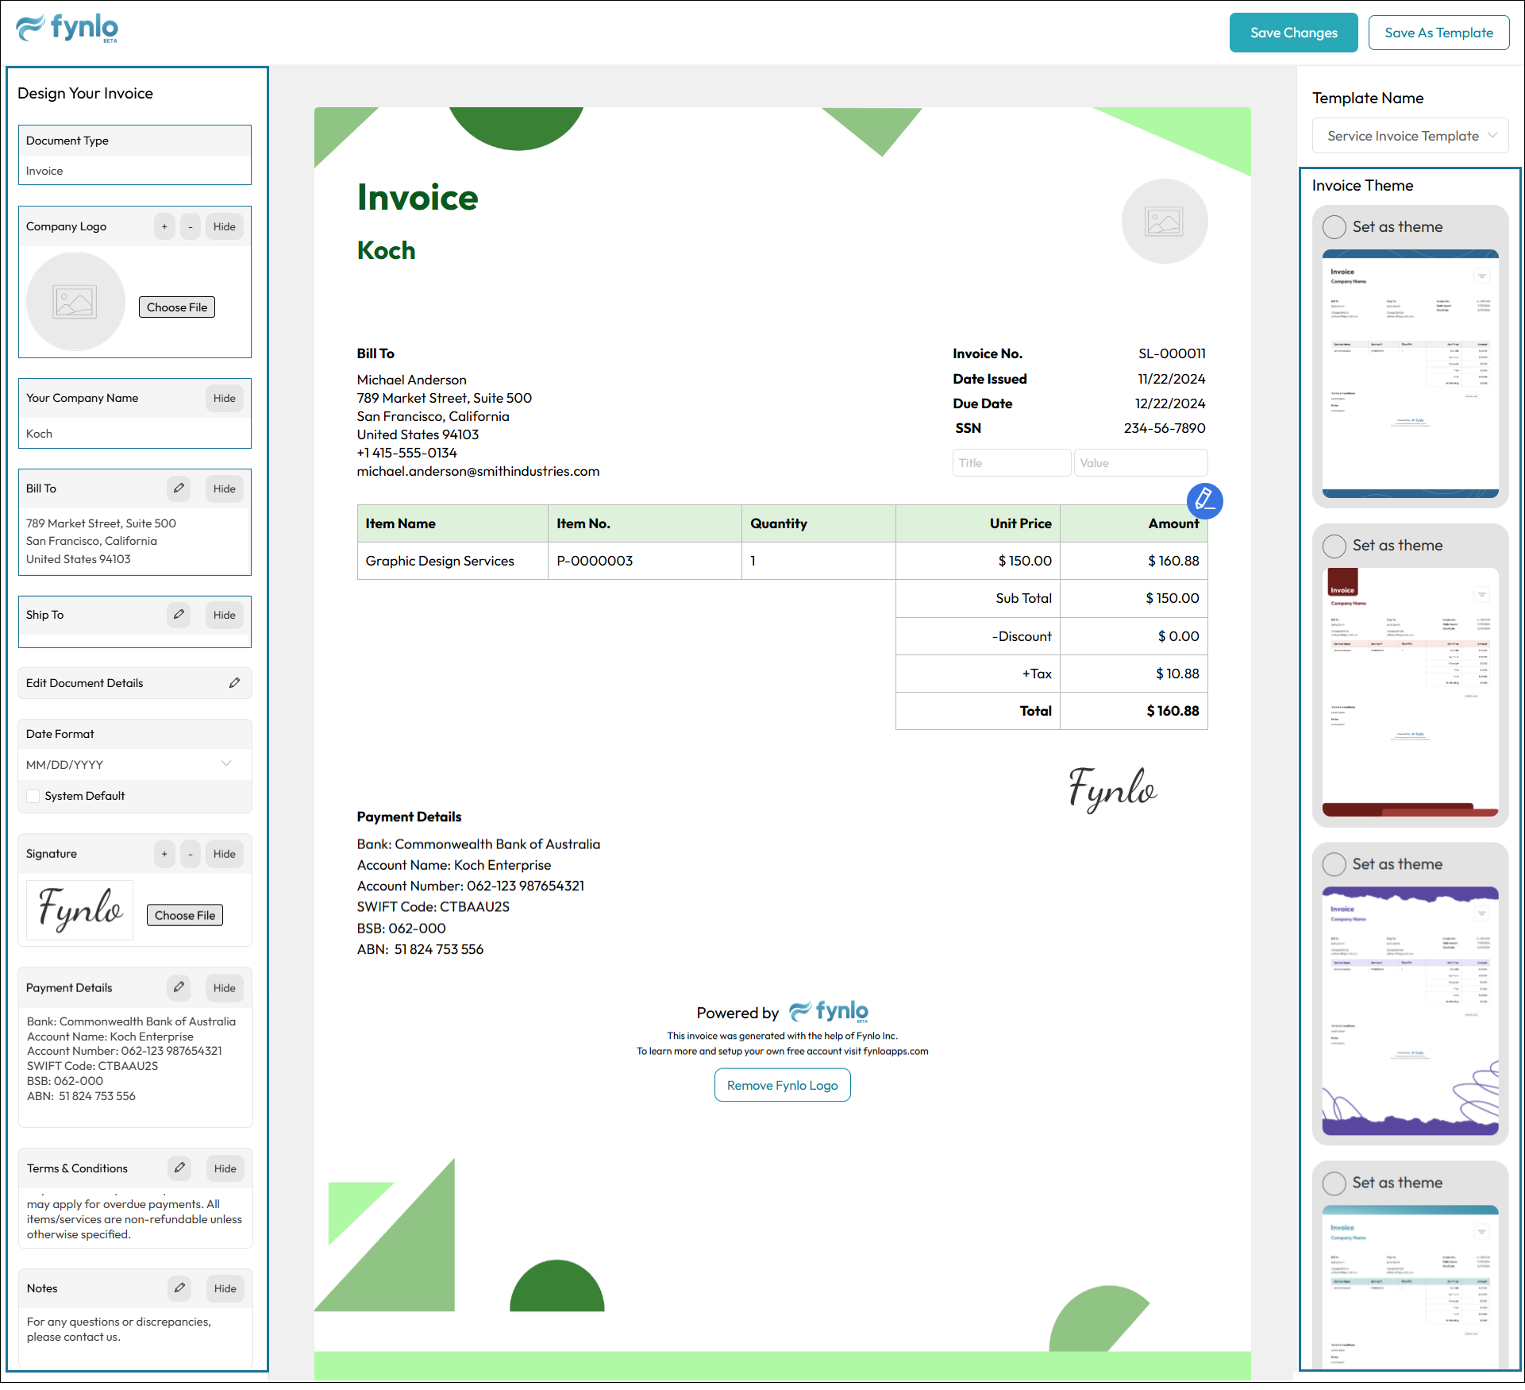Hide the Terms & Conditions section
1525x1390 pixels.
click(225, 1168)
